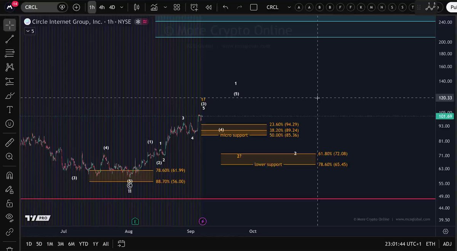Open the forecasting and measurement tools
The image size is (457, 251).
click(10, 81)
